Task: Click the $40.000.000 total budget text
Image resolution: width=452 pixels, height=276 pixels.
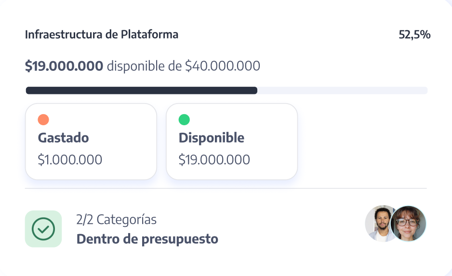Action: 223,66
